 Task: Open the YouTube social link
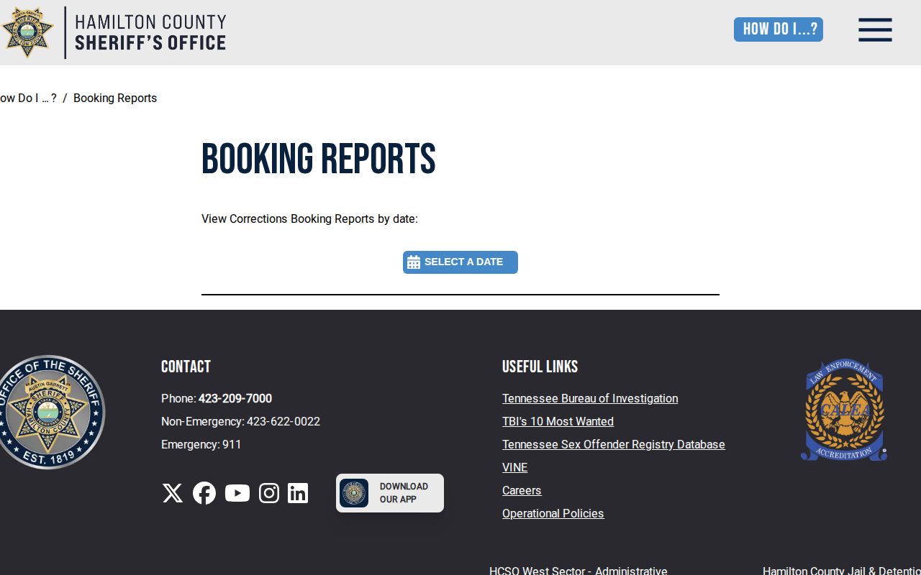click(x=237, y=493)
